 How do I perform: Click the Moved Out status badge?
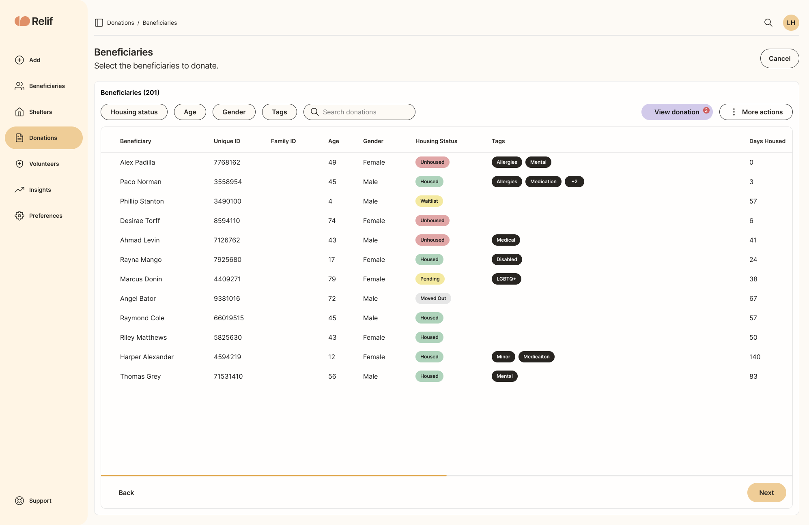433,298
